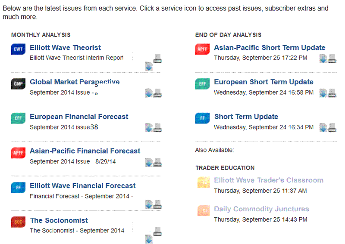Download the Short Term Update
This screenshot has height=244, width=345.
point(323,128)
